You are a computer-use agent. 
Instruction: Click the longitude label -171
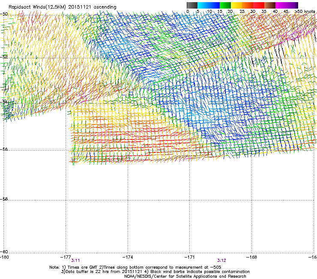pos(190,257)
